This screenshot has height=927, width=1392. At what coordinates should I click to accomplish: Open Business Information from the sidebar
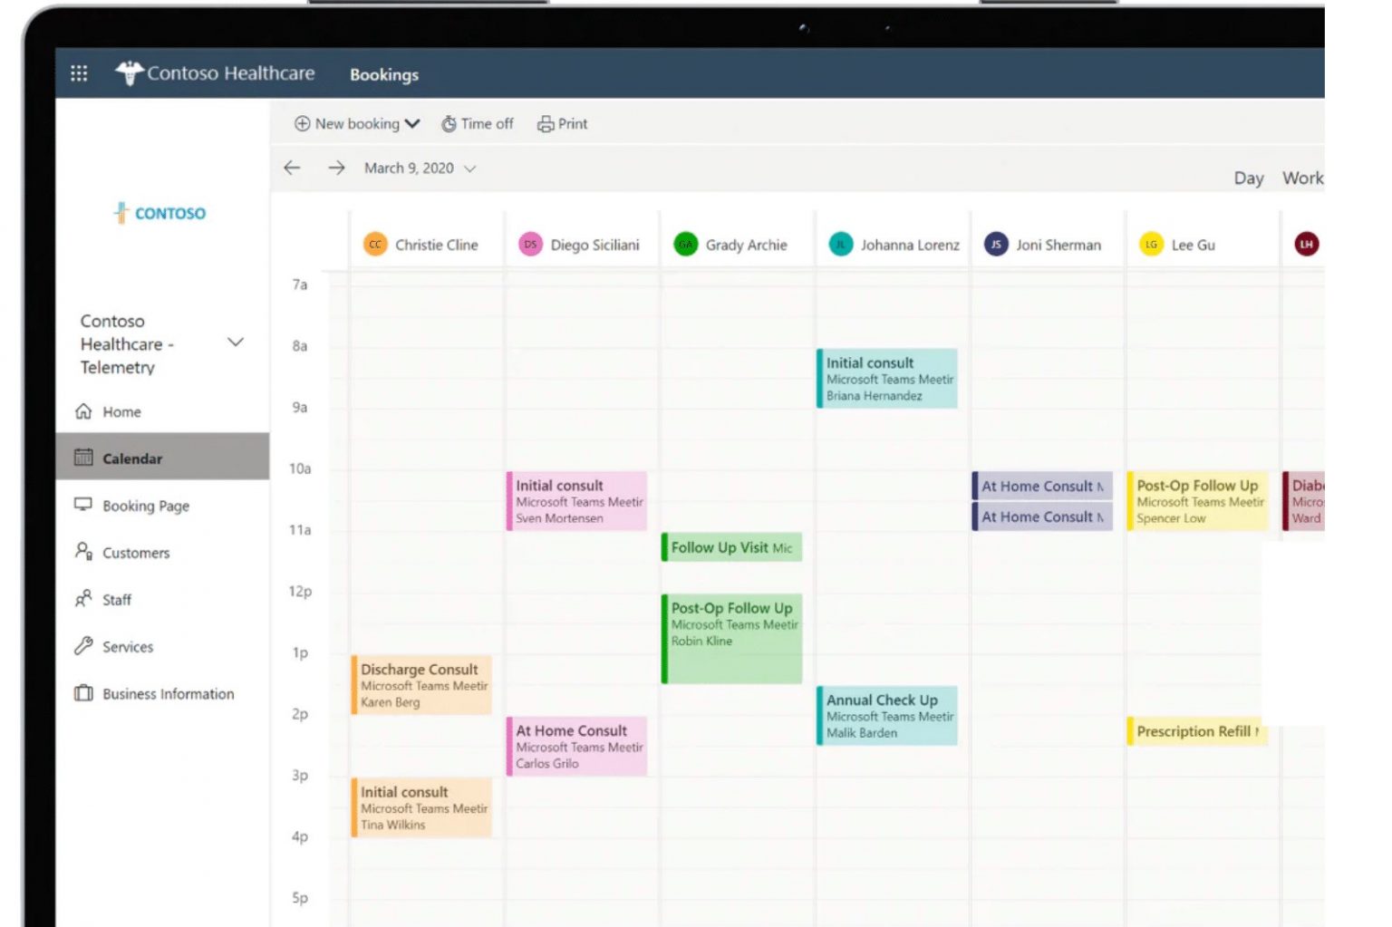[83, 693]
